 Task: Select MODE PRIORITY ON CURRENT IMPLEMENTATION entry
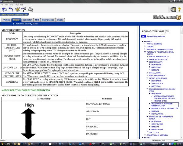(165, 105)
